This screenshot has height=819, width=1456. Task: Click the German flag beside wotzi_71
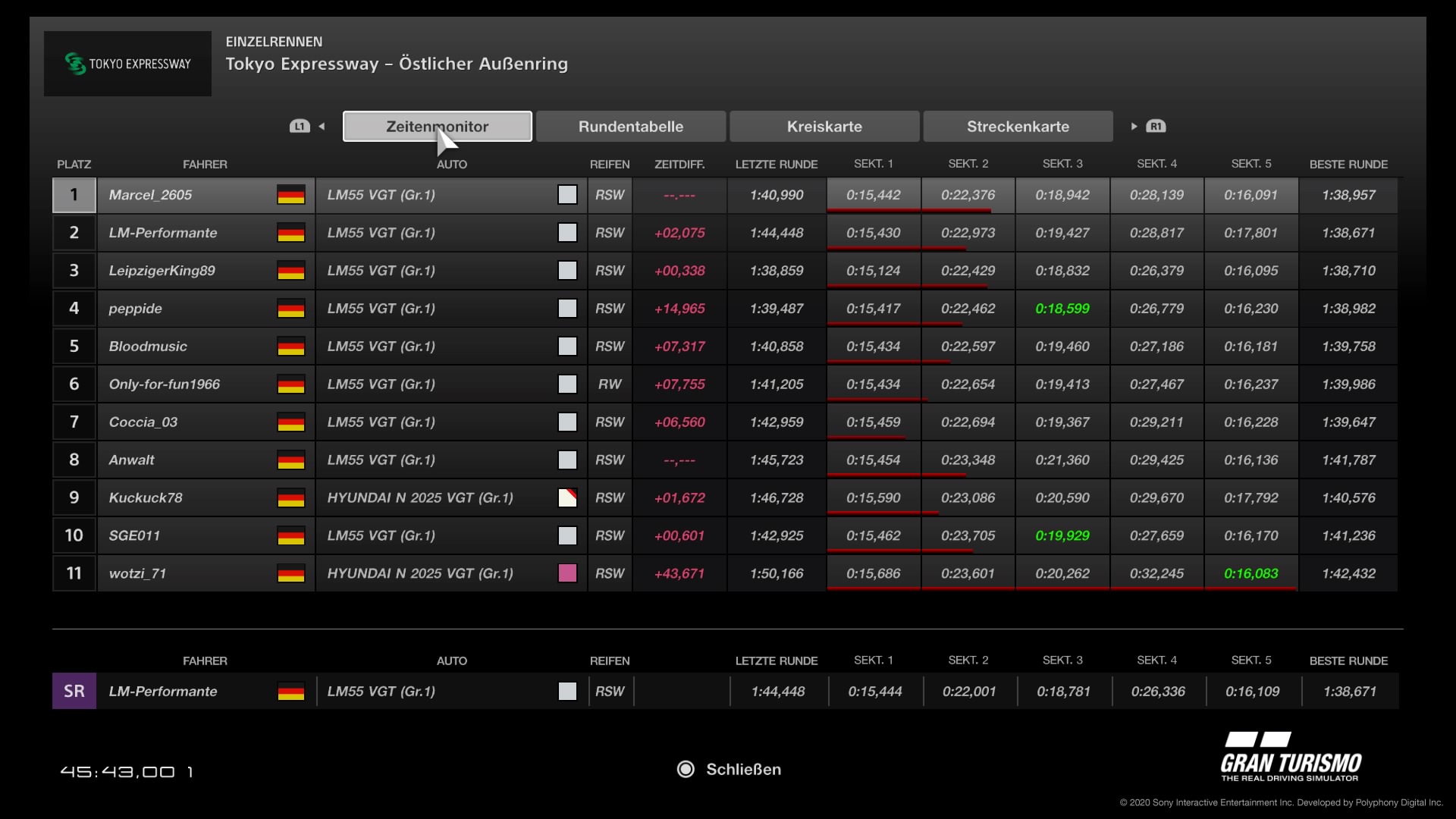290,573
